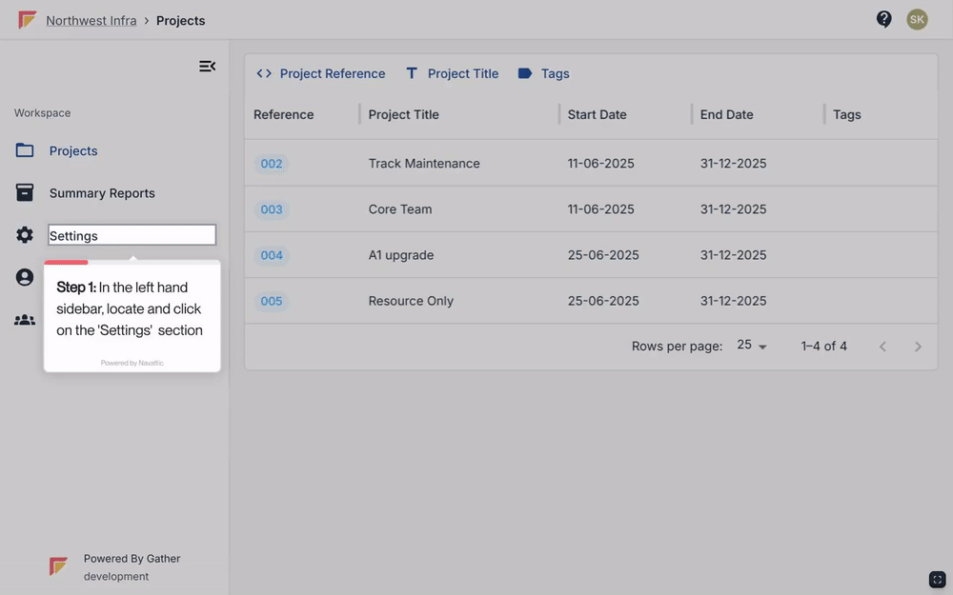Screen dimensions: 953x595
Task: Click the team people icon in sidebar
Action: coord(25,320)
